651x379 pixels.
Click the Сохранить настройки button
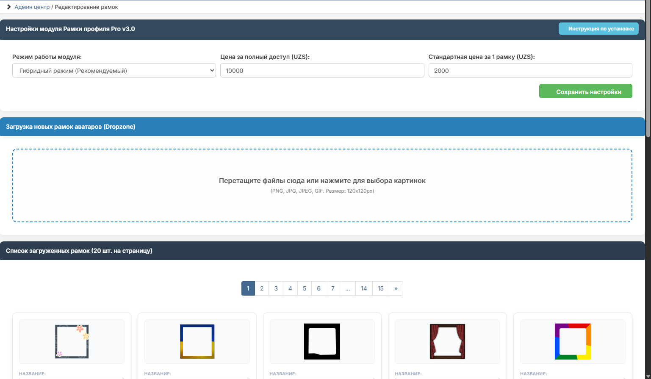click(585, 91)
